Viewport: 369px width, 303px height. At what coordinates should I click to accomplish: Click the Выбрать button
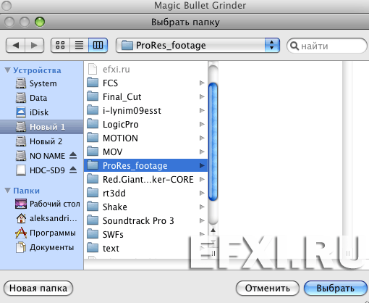tap(336, 289)
